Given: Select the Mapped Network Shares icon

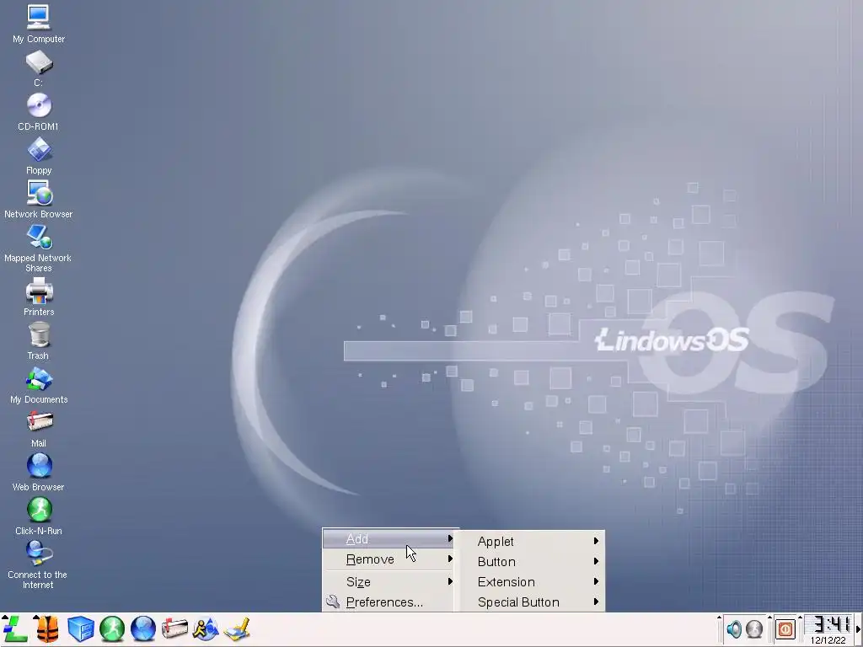Looking at the screenshot, I should (39, 249).
